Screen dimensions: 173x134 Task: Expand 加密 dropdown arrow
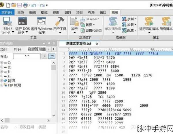coord(75,32)
